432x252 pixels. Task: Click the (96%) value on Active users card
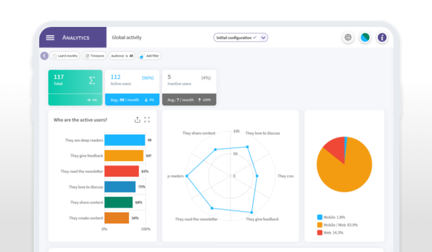pyautogui.click(x=148, y=78)
